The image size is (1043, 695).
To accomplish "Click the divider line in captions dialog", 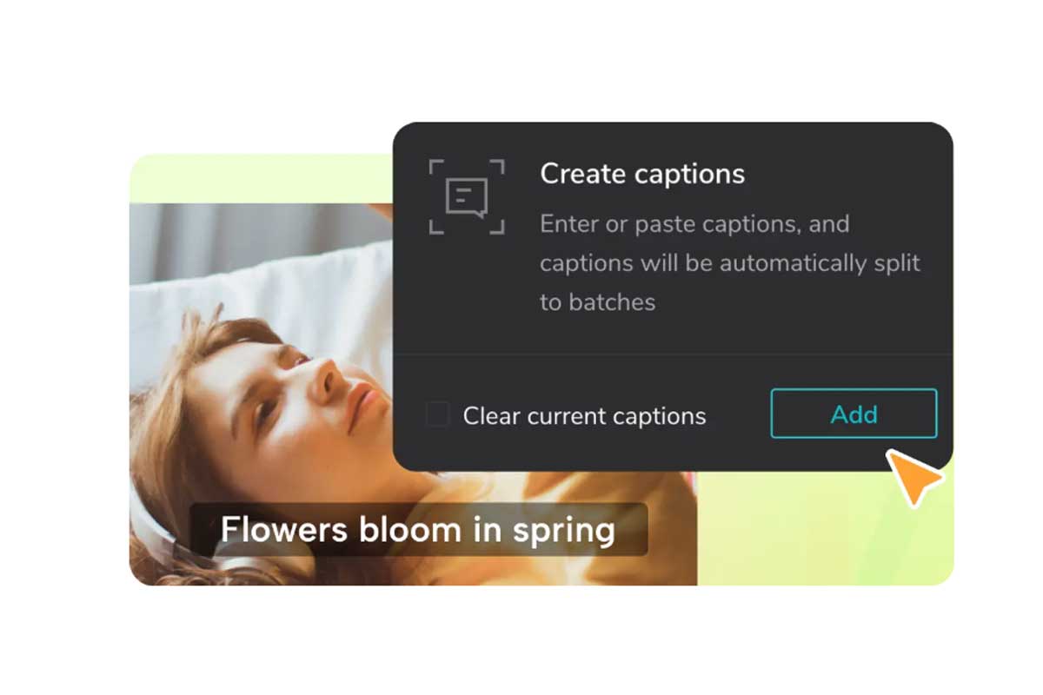I will pyautogui.click(x=673, y=354).
